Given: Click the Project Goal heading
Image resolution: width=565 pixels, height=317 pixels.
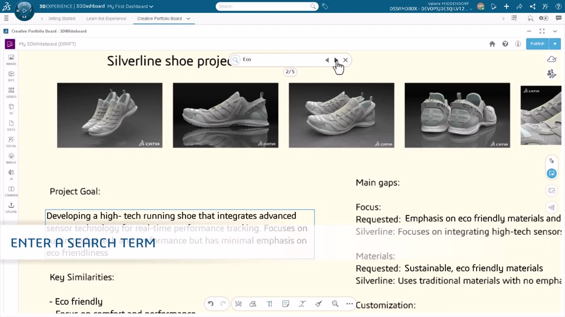Looking at the screenshot, I should point(75,191).
